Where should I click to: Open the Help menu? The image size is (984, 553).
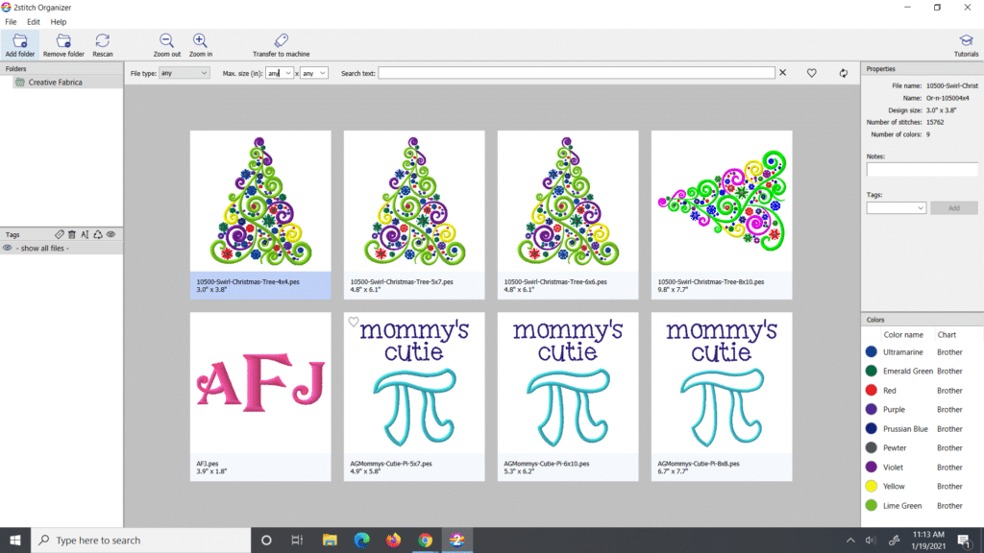(57, 21)
